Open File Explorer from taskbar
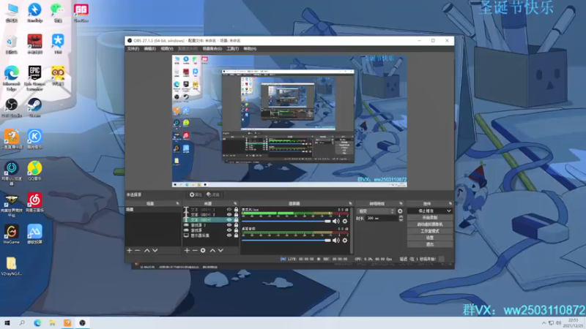This screenshot has height=329, width=586. (x=52, y=323)
